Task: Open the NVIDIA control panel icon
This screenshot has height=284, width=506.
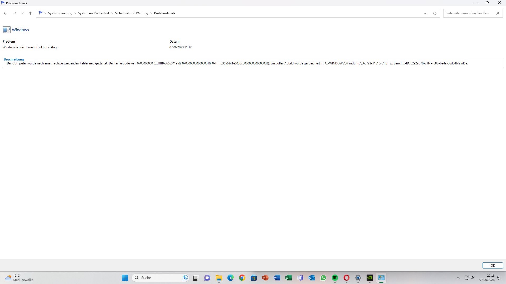Action: (x=370, y=277)
